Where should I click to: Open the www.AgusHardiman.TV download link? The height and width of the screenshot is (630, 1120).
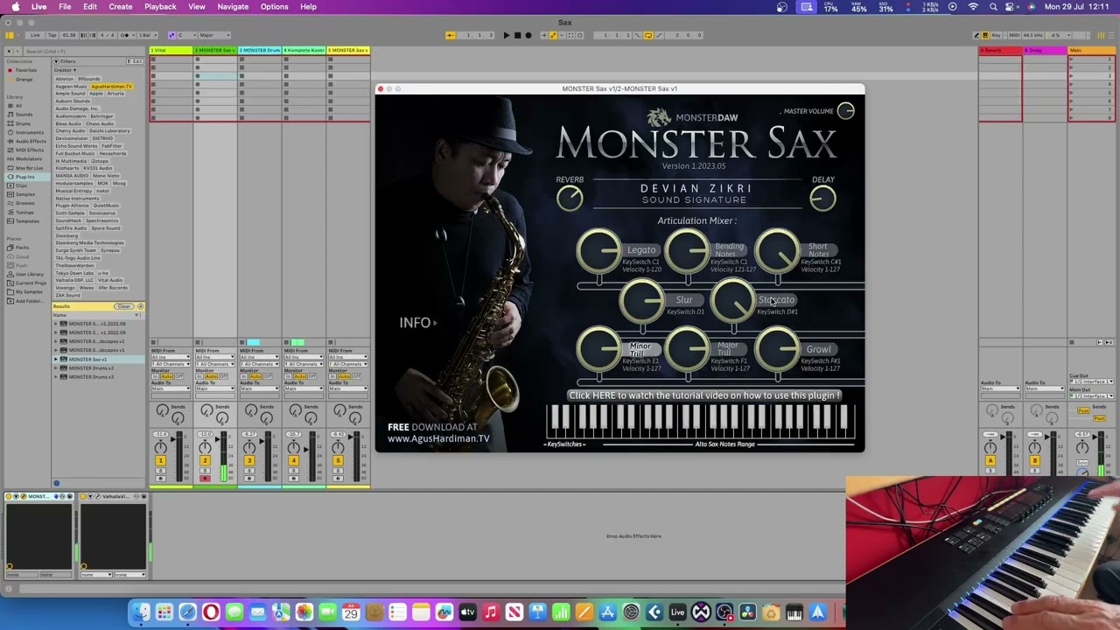(x=438, y=438)
